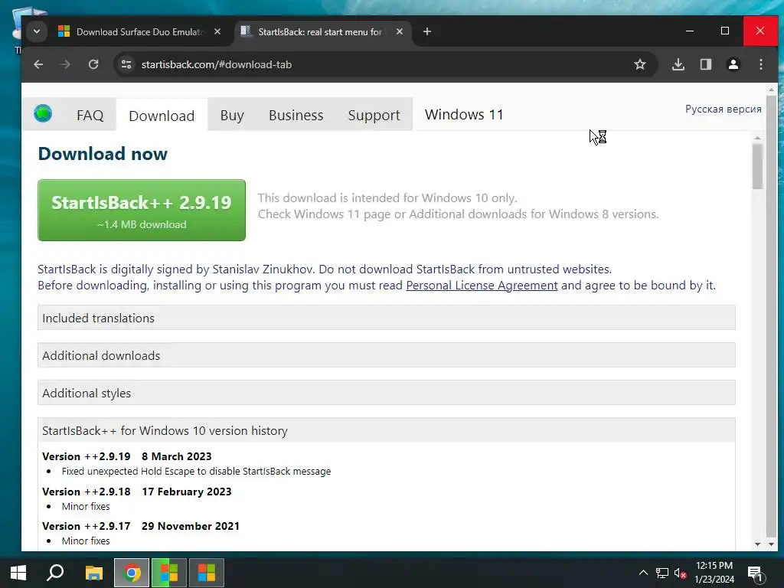Click the dark-background Microsoft-logo taskbar icon

(207, 573)
